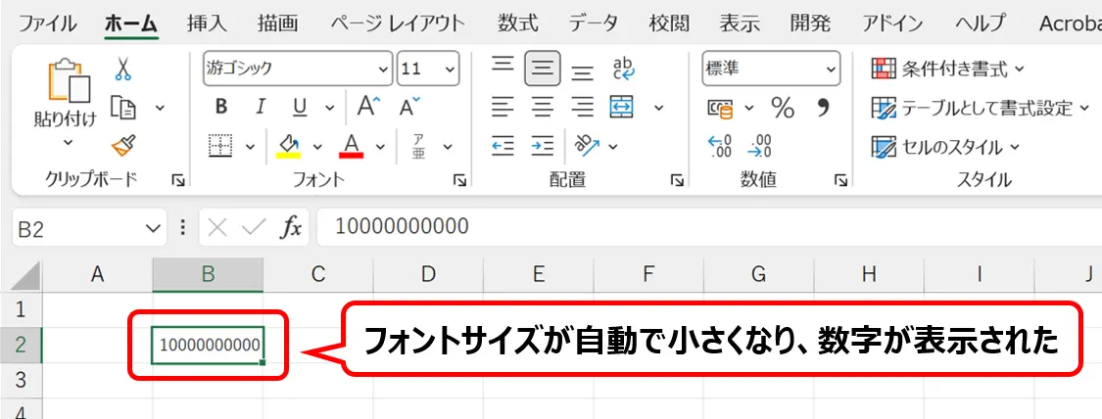Screen dimensions: 1102x419
Task: Decrease font size with small A icon
Action: click(409, 106)
